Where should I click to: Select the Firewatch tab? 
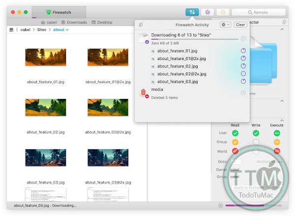(59, 12)
